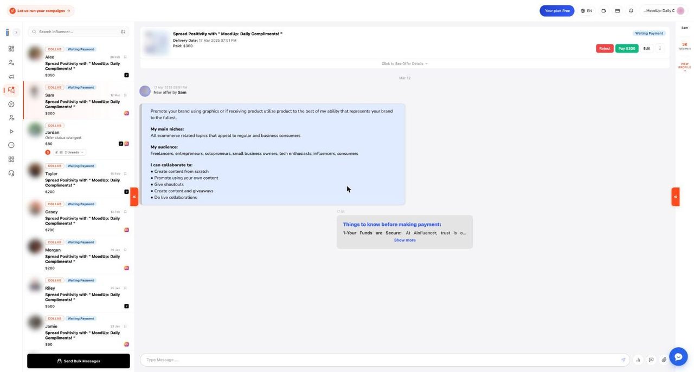This screenshot has width=694, height=372.
Task: Click Sam's avatar in chat message
Action: point(145,91)
